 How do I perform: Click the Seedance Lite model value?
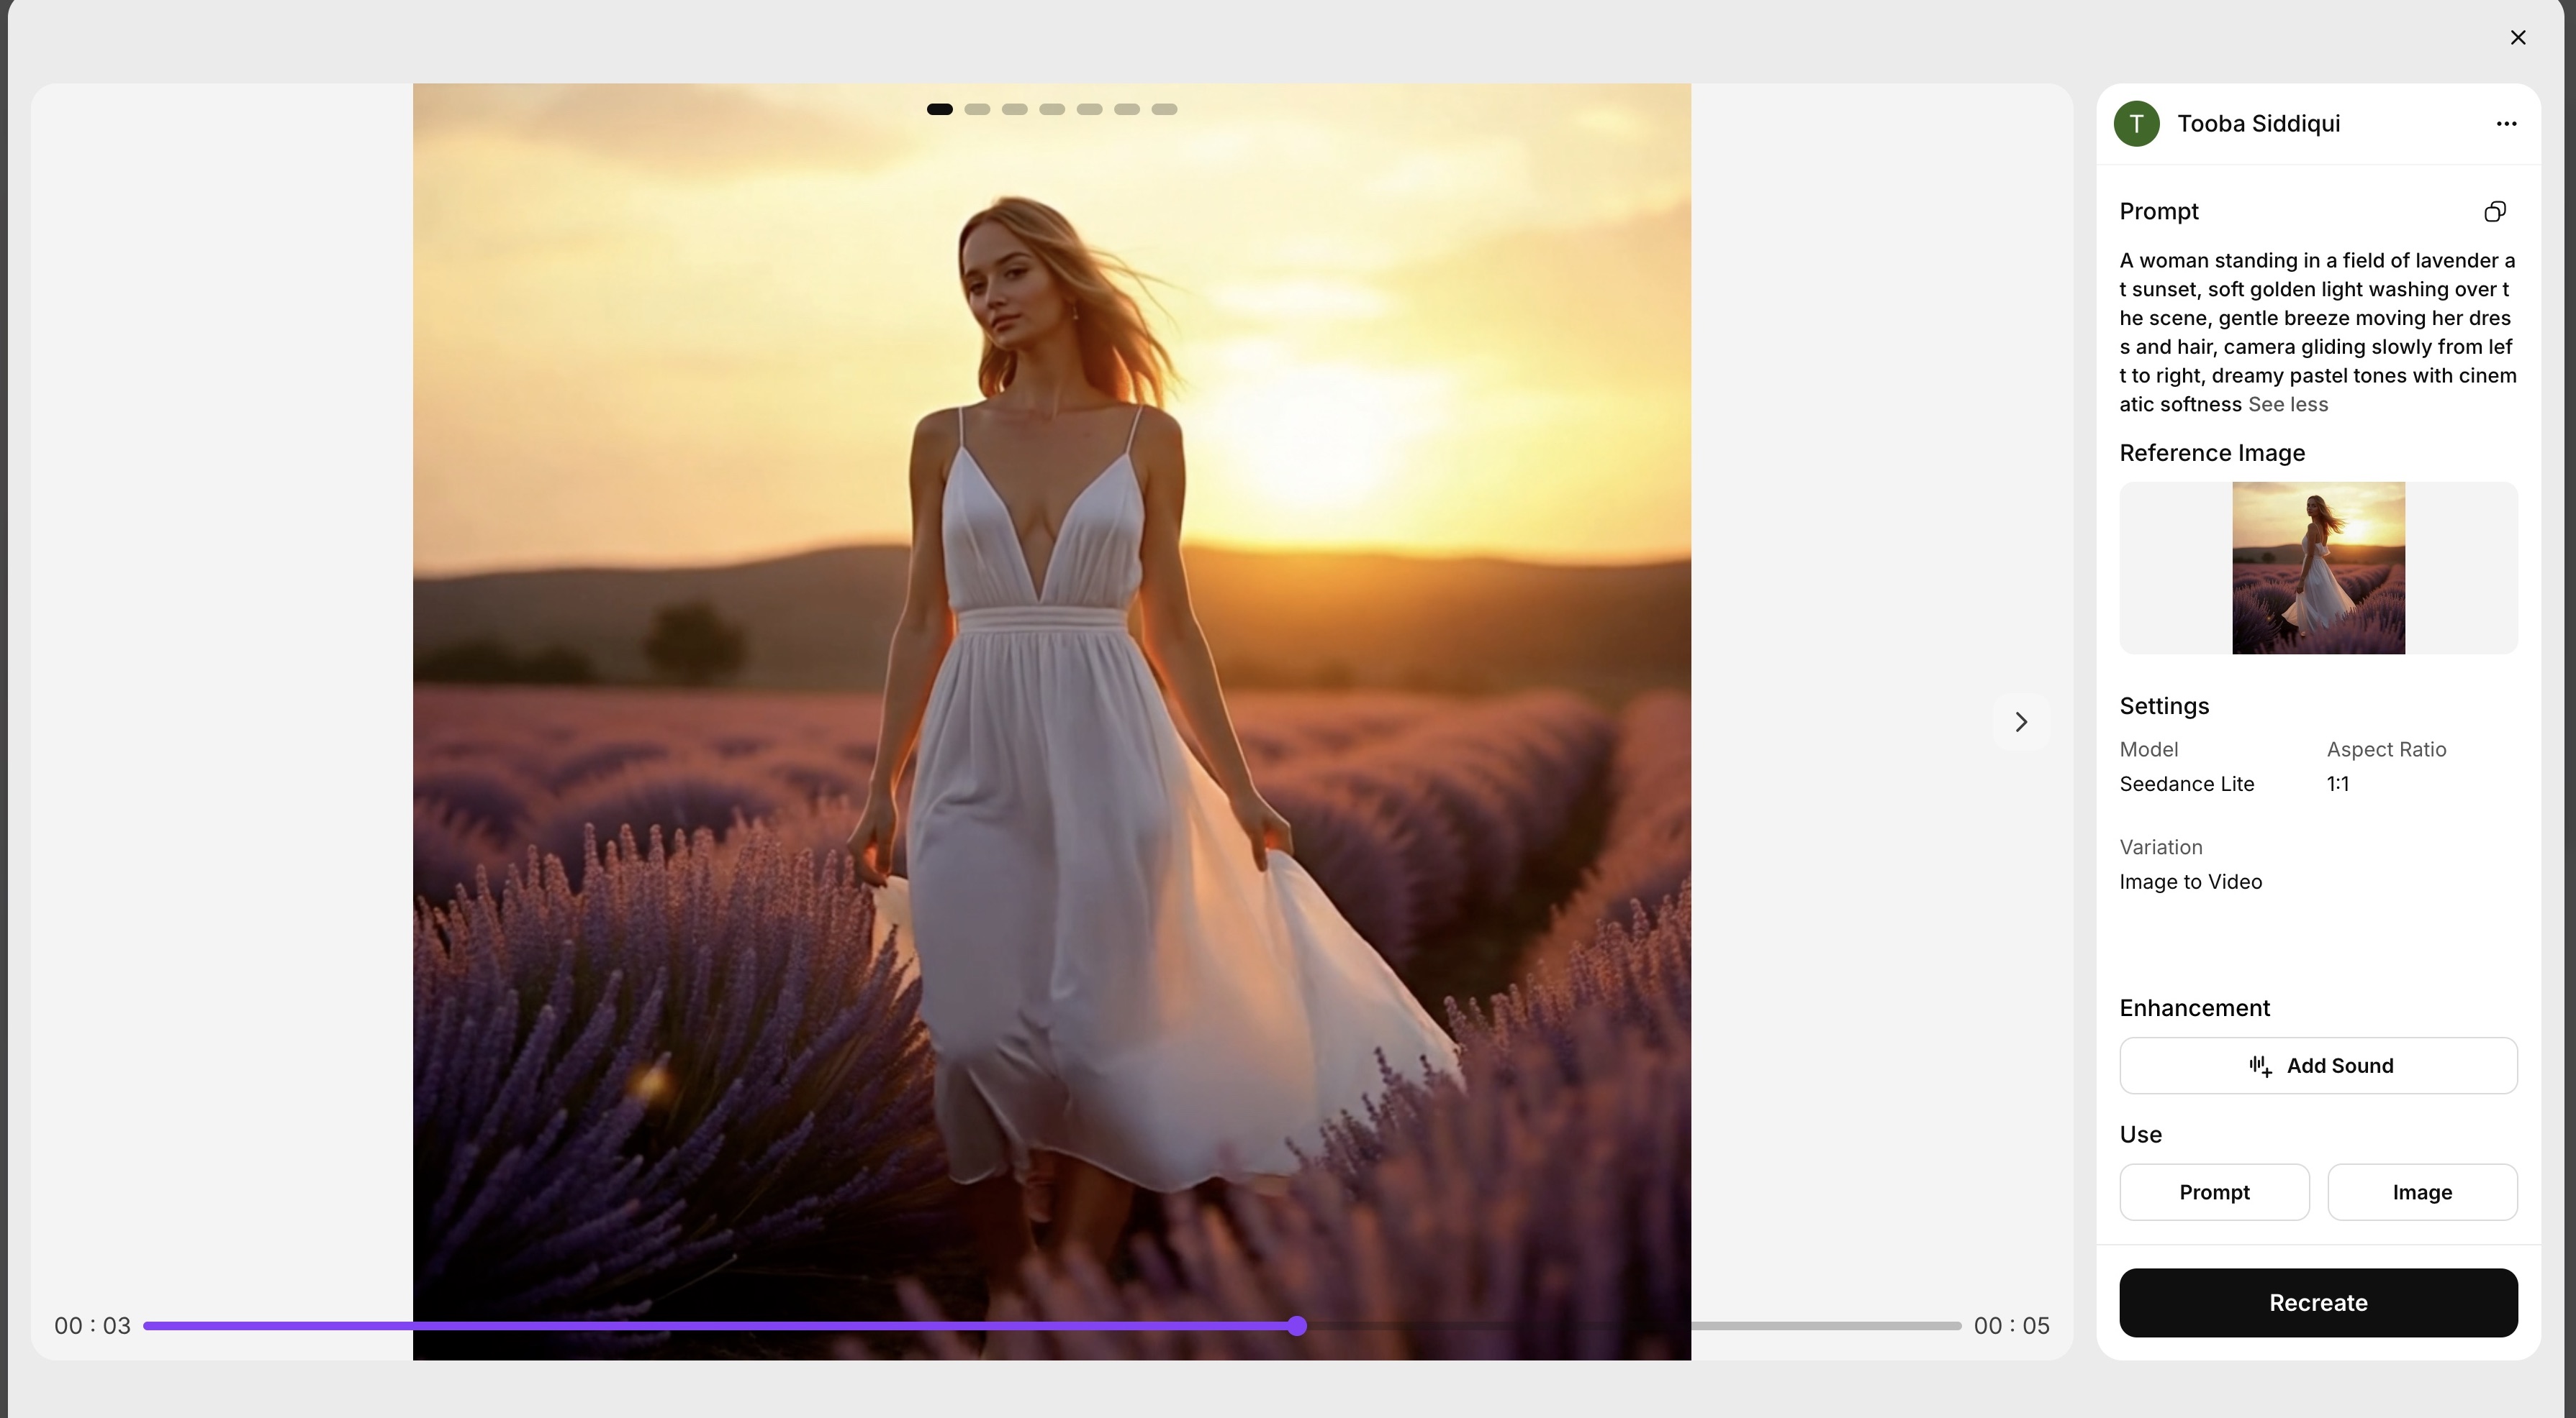click(2187, 785)
